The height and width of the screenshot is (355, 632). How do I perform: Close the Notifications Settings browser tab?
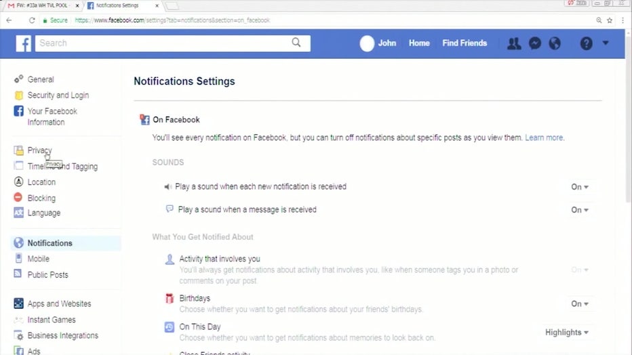click(157, 5)
